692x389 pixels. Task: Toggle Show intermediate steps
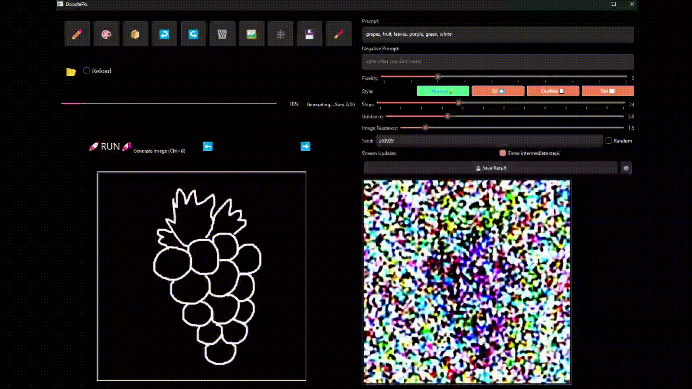[x=502, y=153]
